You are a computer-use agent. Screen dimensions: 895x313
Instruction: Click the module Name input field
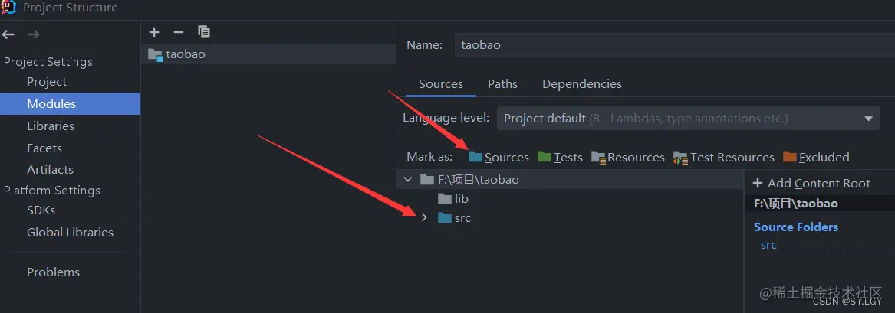675,45
